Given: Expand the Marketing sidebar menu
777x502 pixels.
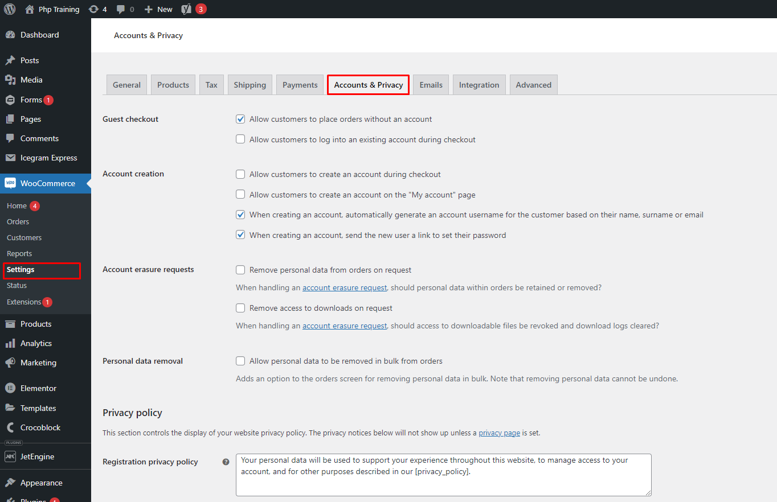Looking at the screenshot, I should pos(38,363).
